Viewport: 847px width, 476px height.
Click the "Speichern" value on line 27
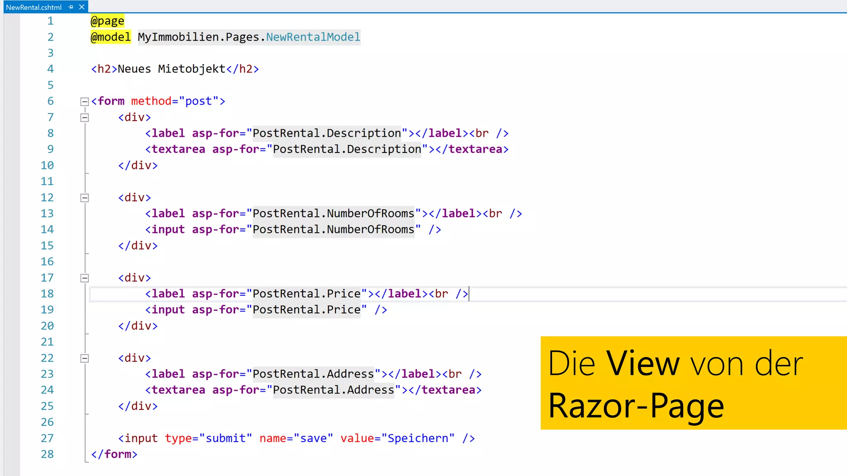[x=418, y=438]
